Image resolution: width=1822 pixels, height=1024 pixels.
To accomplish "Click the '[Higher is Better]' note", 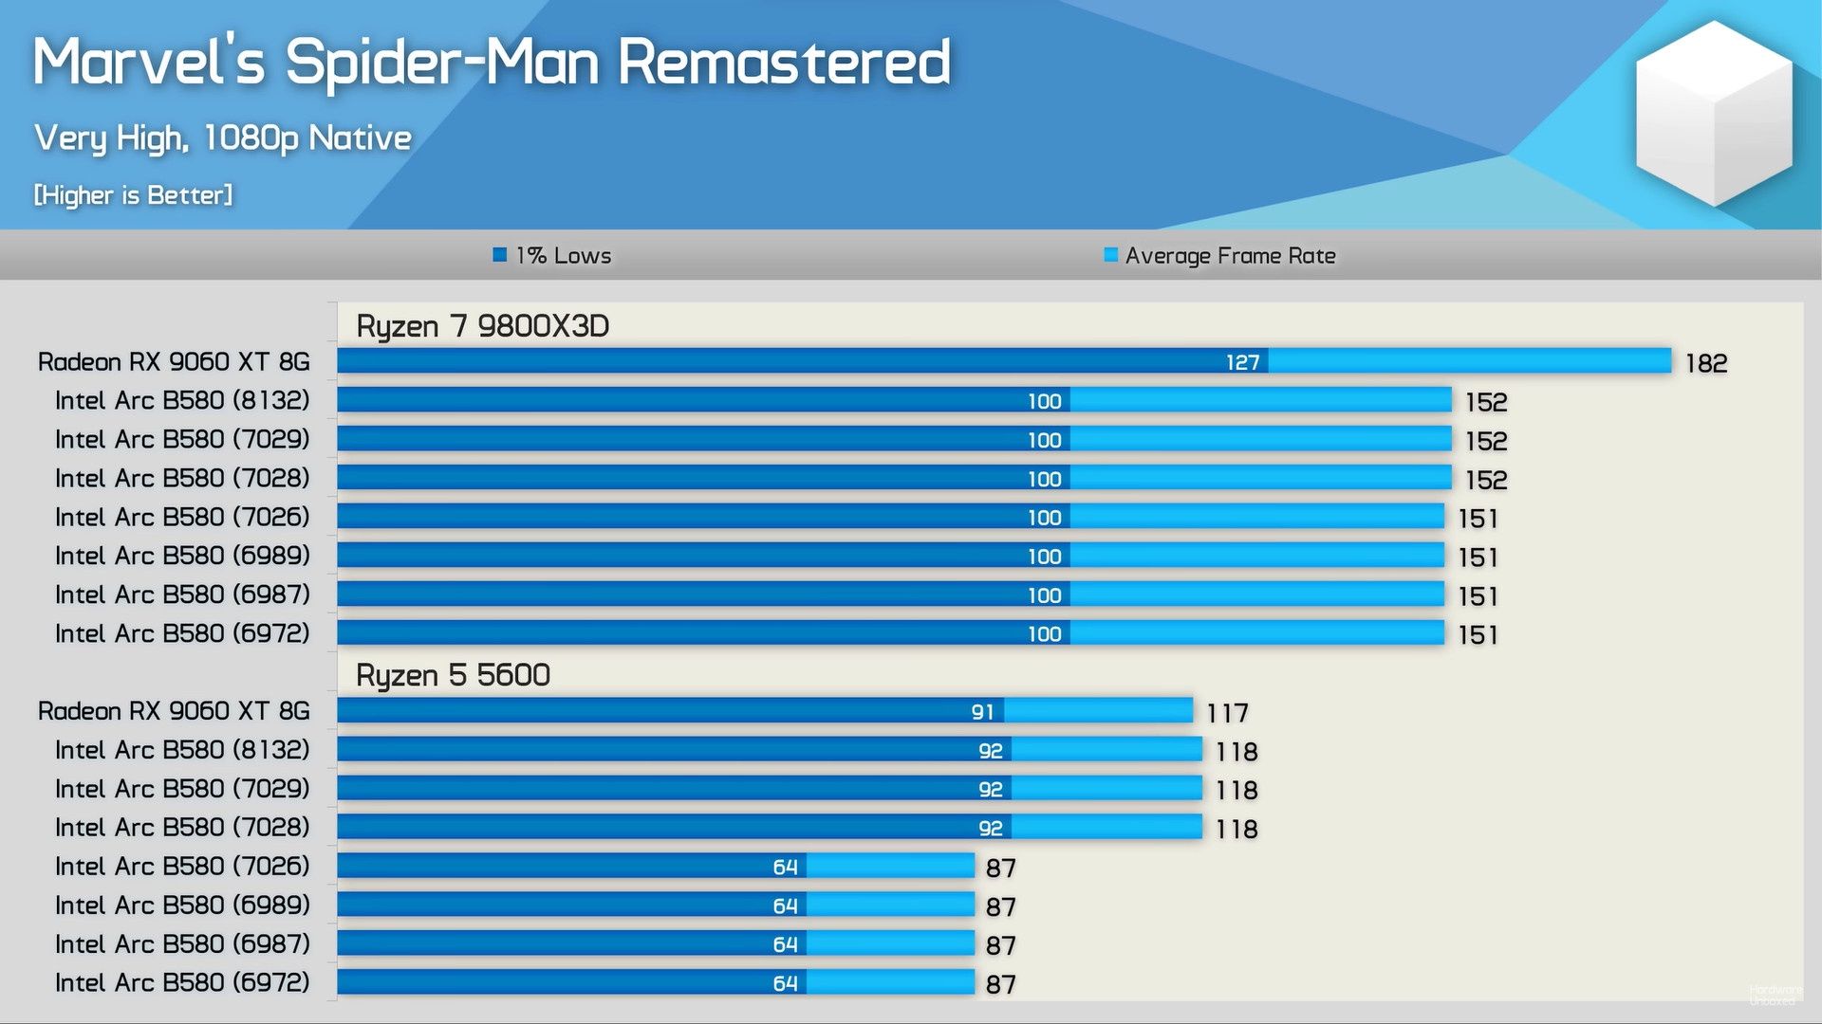I will (133, 195).
